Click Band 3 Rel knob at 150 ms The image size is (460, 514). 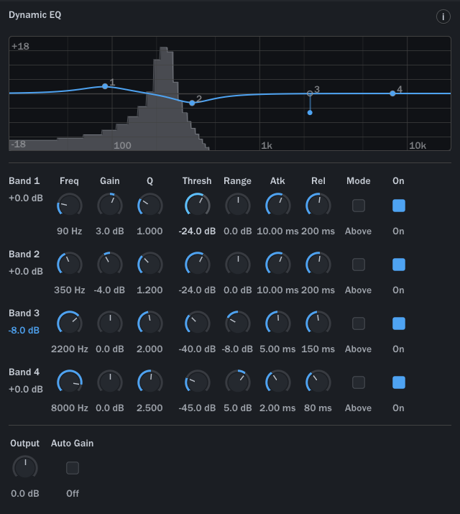(x=318, y=323)
